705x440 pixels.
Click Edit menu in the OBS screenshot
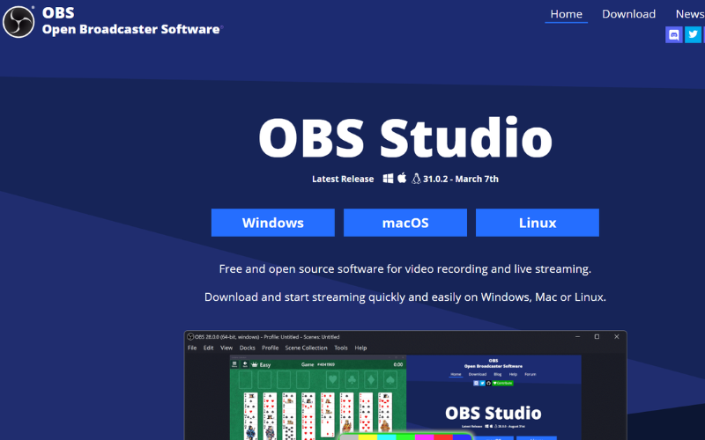[x=208, y=348]
